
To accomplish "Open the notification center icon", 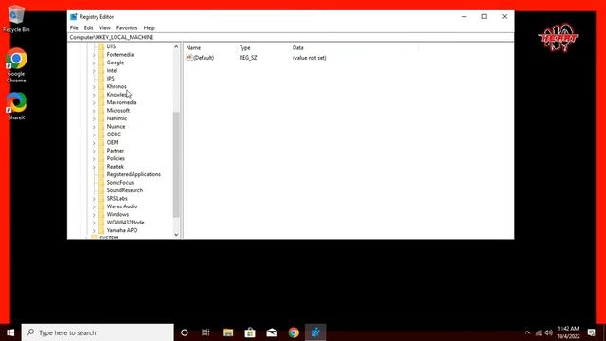I will tap(591, 332).
